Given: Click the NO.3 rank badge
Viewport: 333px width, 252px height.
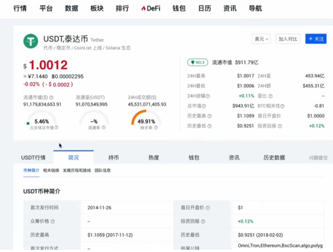Looking at the screenshot, I should [198, 62].
